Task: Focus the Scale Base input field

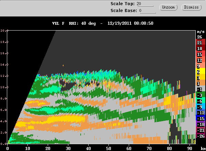Action: (x=147, y=11)
